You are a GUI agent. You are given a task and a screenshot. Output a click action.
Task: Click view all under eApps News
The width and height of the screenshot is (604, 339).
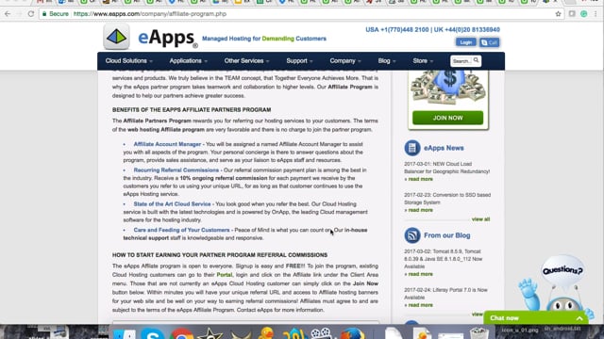(x=480, y=219)
